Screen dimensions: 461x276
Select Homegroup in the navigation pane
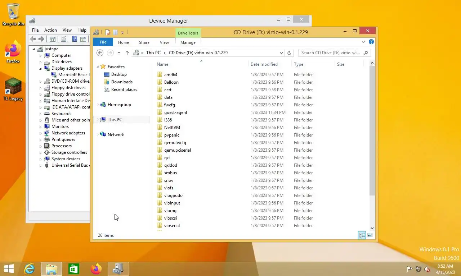pyautogui.click(x=119, y=105)
